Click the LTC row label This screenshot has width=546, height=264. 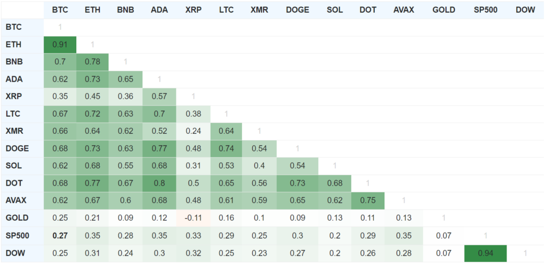pyautogui.click(x=13, y=114)
